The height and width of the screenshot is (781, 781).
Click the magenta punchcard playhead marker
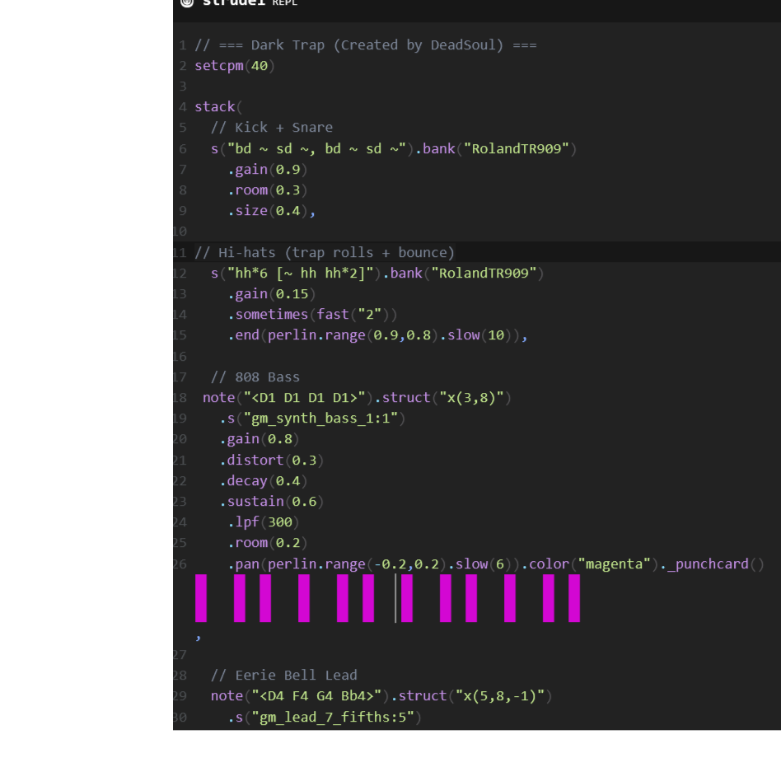click(x=395, y=598)
